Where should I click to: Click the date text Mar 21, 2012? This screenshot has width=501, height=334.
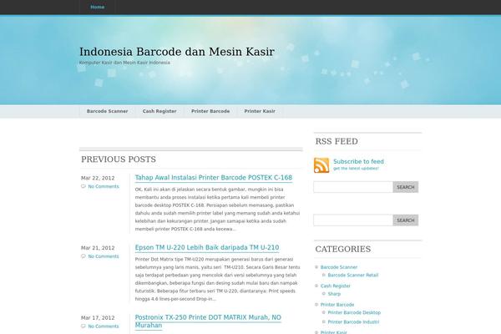coord(98,248)
